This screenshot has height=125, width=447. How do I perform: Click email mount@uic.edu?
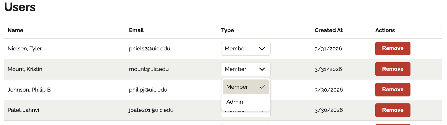pyautogui.click(x=149, y=69)
